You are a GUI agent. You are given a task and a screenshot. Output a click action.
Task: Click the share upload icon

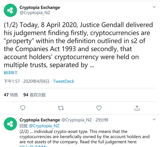pos(137,108)
